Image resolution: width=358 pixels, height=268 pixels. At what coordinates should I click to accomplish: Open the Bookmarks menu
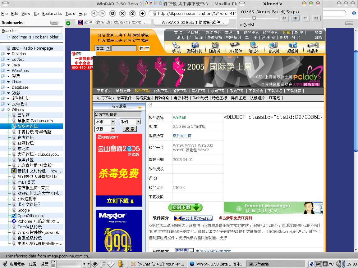click(x=52, y=13)
